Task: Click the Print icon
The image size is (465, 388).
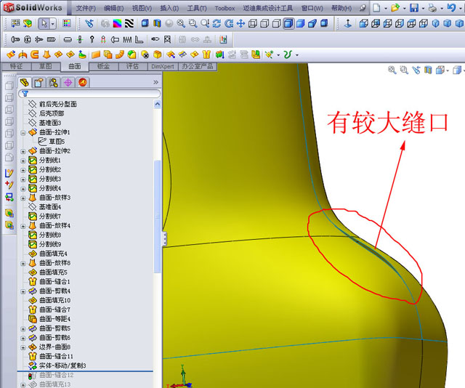Action: point(433,8)
